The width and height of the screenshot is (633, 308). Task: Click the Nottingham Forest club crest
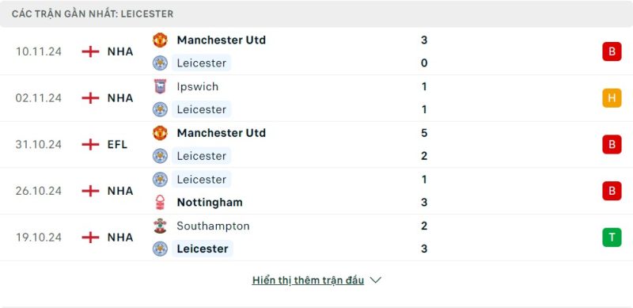pos(160,202)
